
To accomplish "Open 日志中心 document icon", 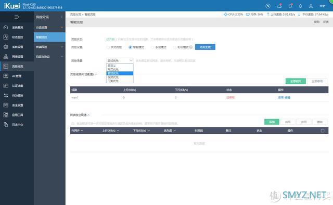I will click(x=6, y=125).
